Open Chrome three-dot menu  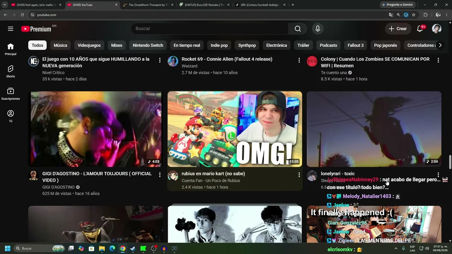coord(447,15)
